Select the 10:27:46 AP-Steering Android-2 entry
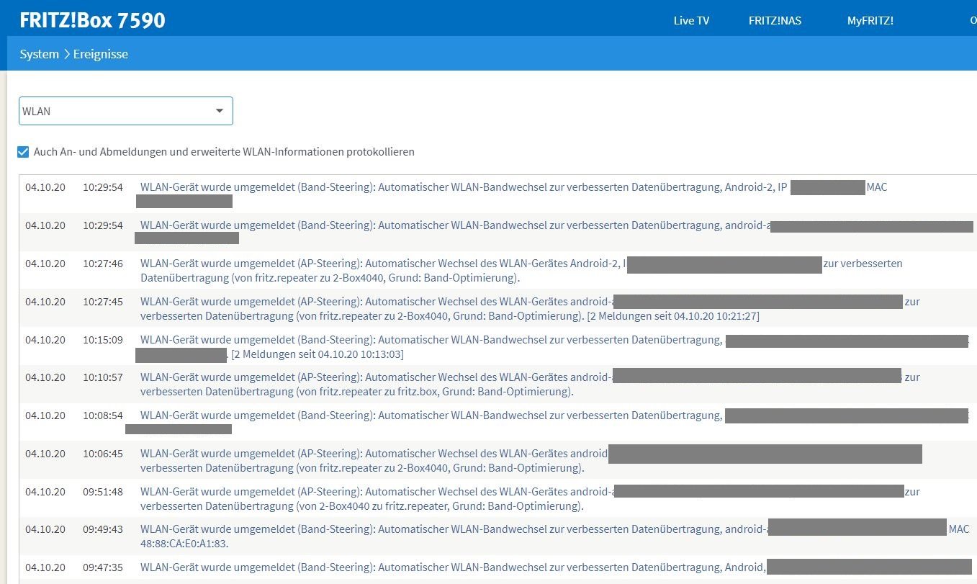This screenshot has width=977, height=584. coord(498,270)
